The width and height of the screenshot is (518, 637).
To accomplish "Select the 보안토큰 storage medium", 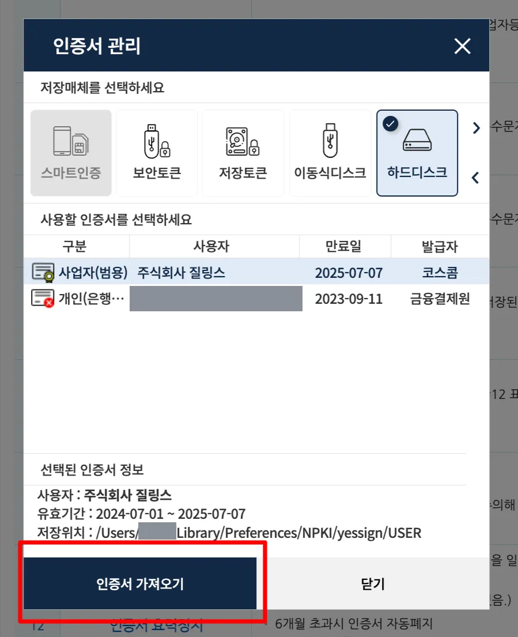I will coord(157,153).
